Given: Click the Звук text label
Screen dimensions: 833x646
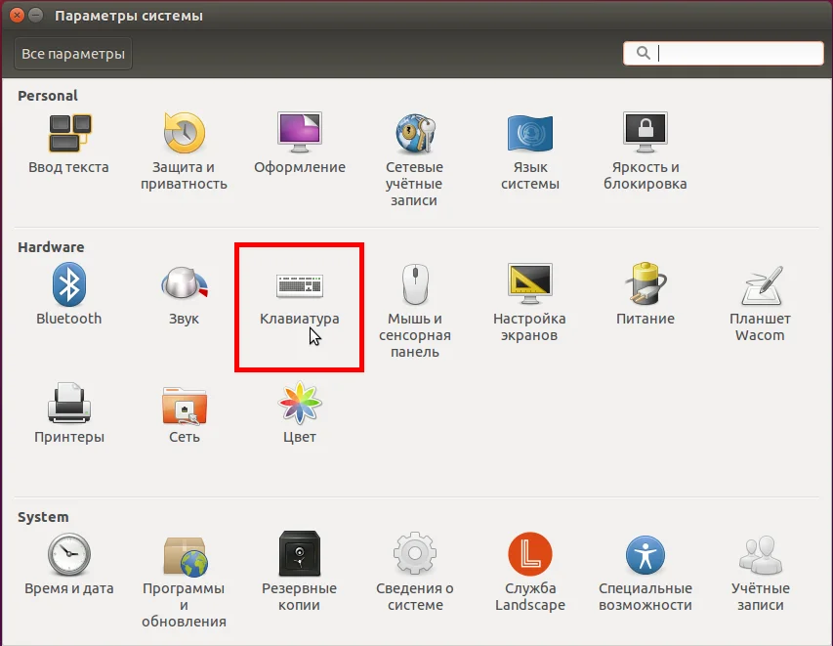Looking at the screenshot, I should (x=184, y=319).
